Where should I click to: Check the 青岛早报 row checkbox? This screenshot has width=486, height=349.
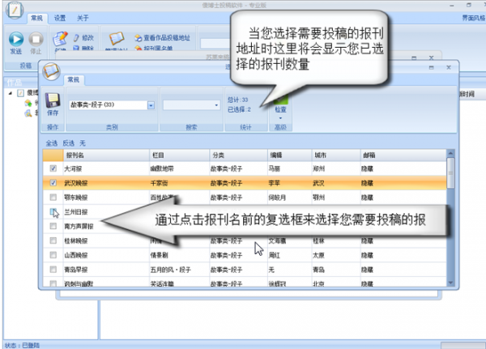(x=53, y=270)
